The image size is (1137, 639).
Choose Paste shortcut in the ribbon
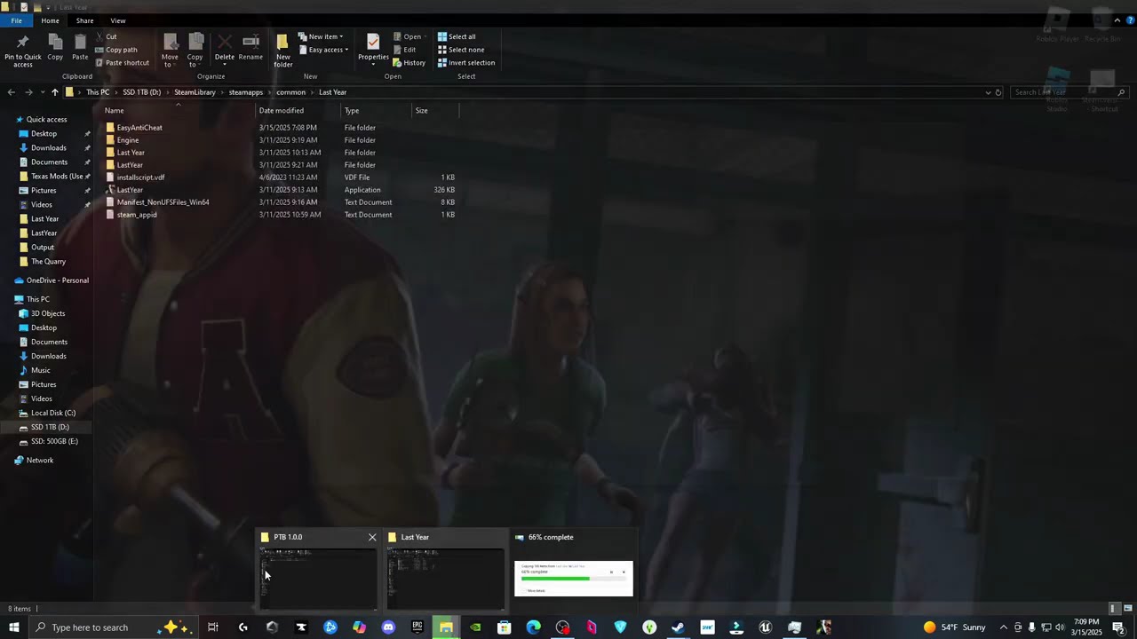point(121,63)
